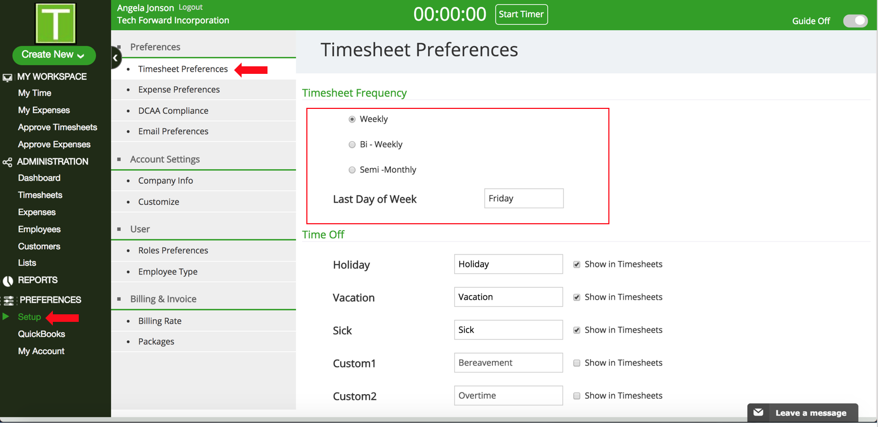This screenshot has height=427, width=878.
Task: Click the envelope icon in Leave a message
Action: pos(758,412)
